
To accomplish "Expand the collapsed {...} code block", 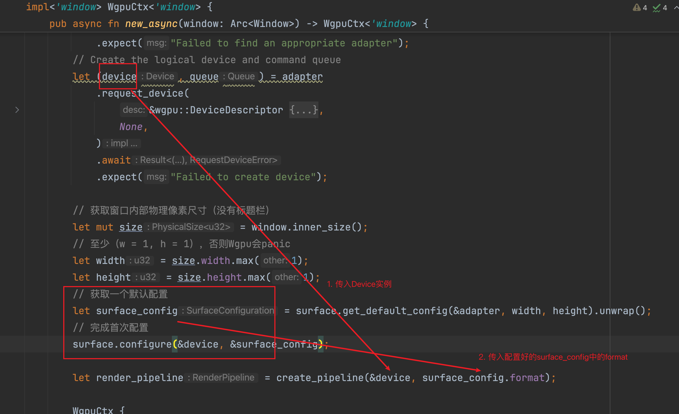I will click(304, 110).
